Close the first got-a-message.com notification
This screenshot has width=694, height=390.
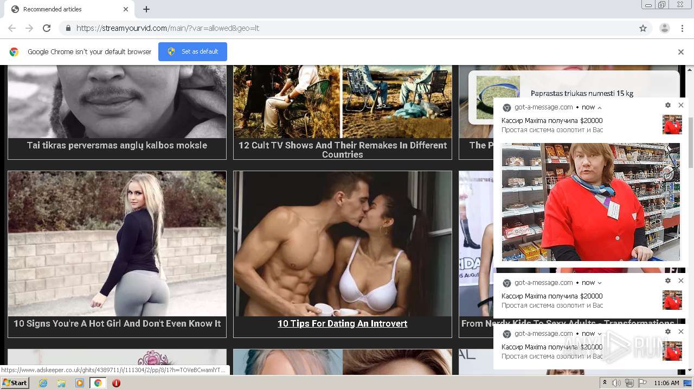(681, 105)
